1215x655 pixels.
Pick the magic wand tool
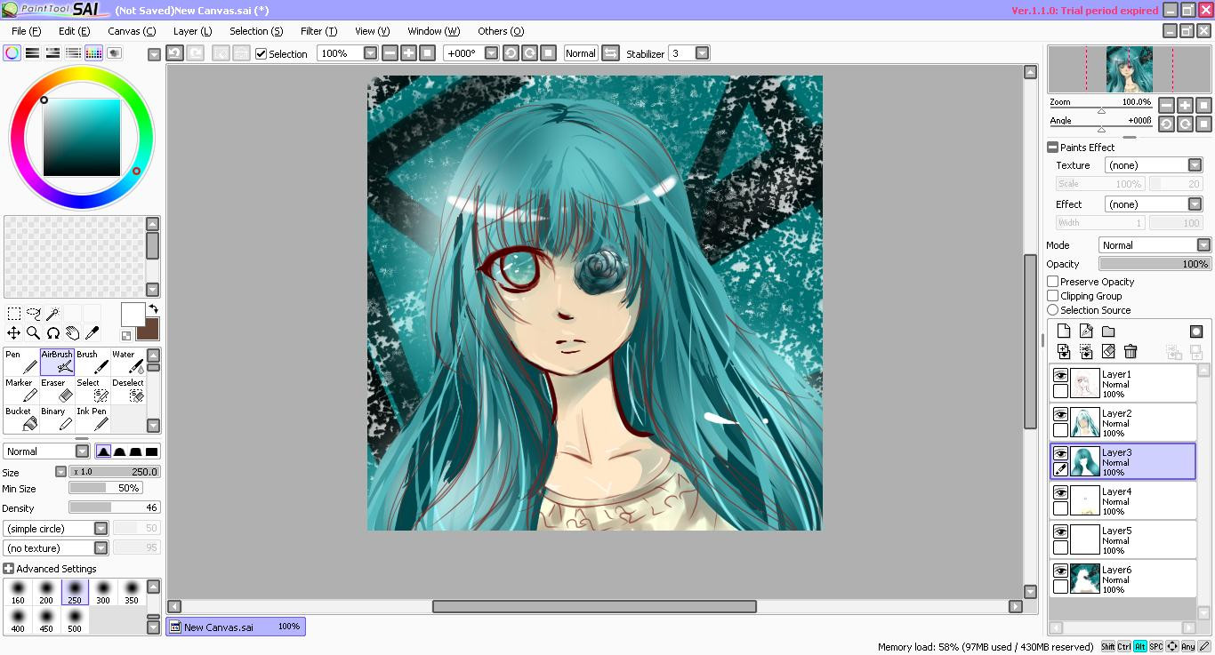52,314
